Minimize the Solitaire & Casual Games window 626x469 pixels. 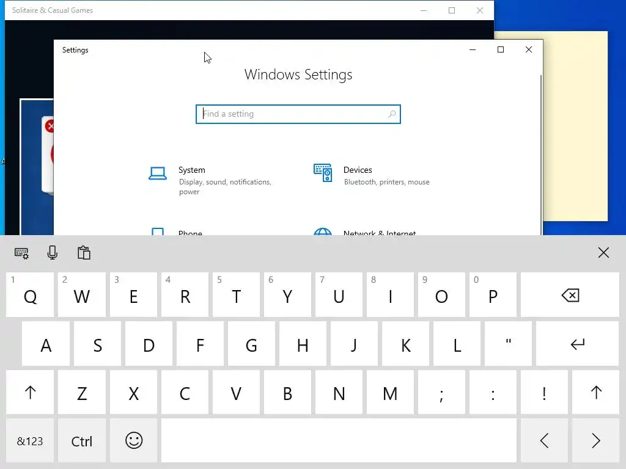424,10
